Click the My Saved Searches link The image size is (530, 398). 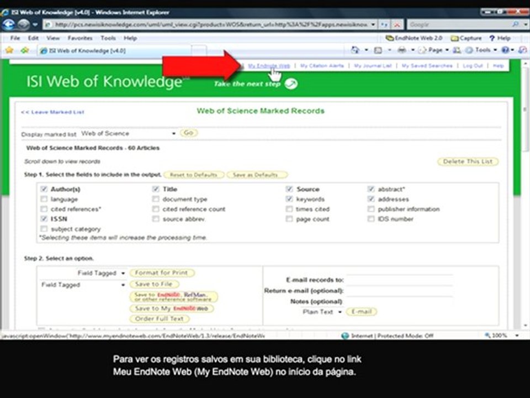pos(427,66)
